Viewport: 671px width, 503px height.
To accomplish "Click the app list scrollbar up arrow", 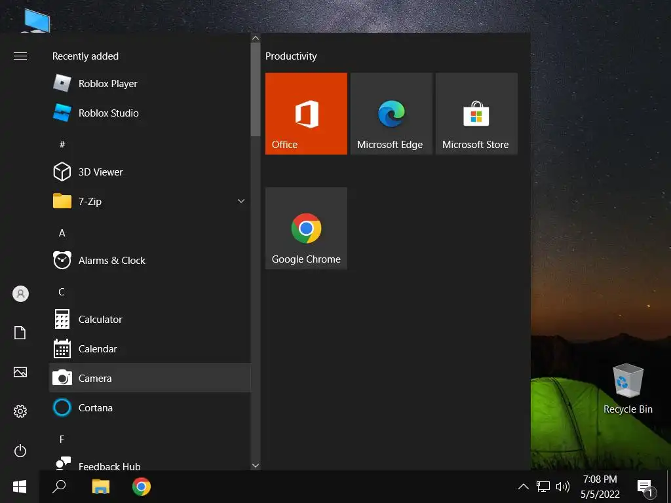I will (256, 38).
